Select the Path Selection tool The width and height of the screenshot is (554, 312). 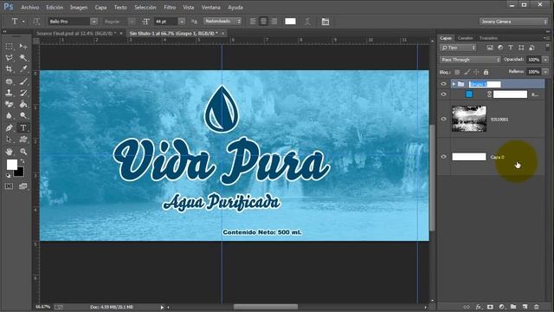click(x=10, y=139)
